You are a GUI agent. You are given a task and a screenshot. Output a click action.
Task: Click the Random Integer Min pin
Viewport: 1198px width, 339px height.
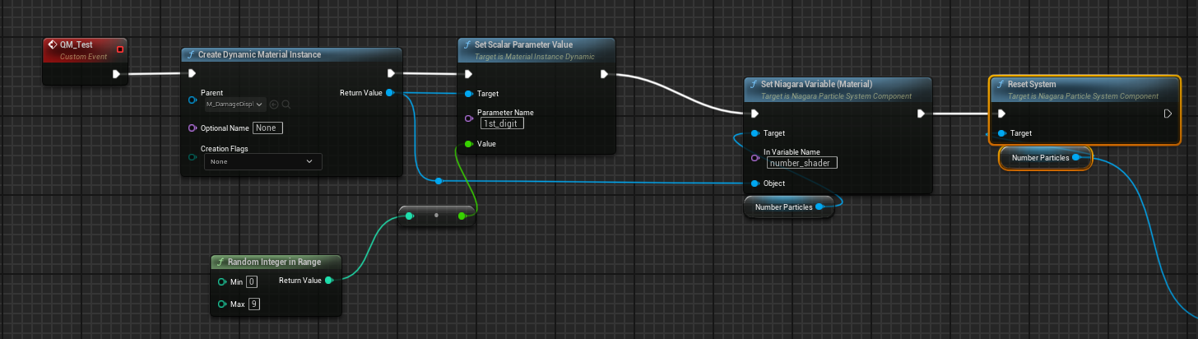click(x=222, y=281)
